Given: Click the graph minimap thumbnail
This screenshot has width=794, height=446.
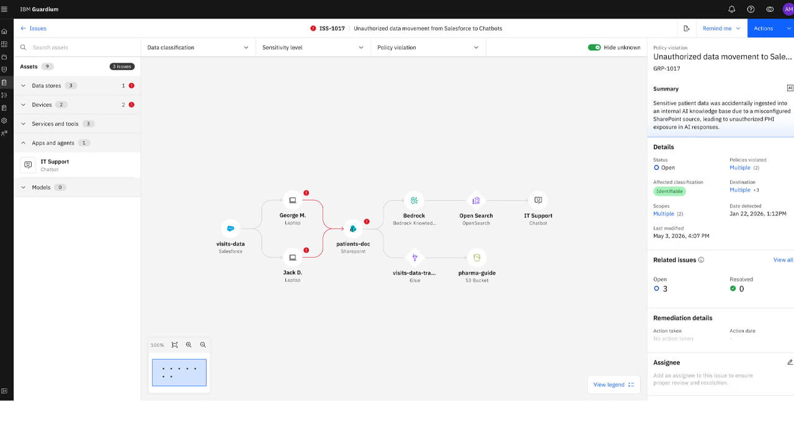Looking at the screenshot, I should [179, 372].
